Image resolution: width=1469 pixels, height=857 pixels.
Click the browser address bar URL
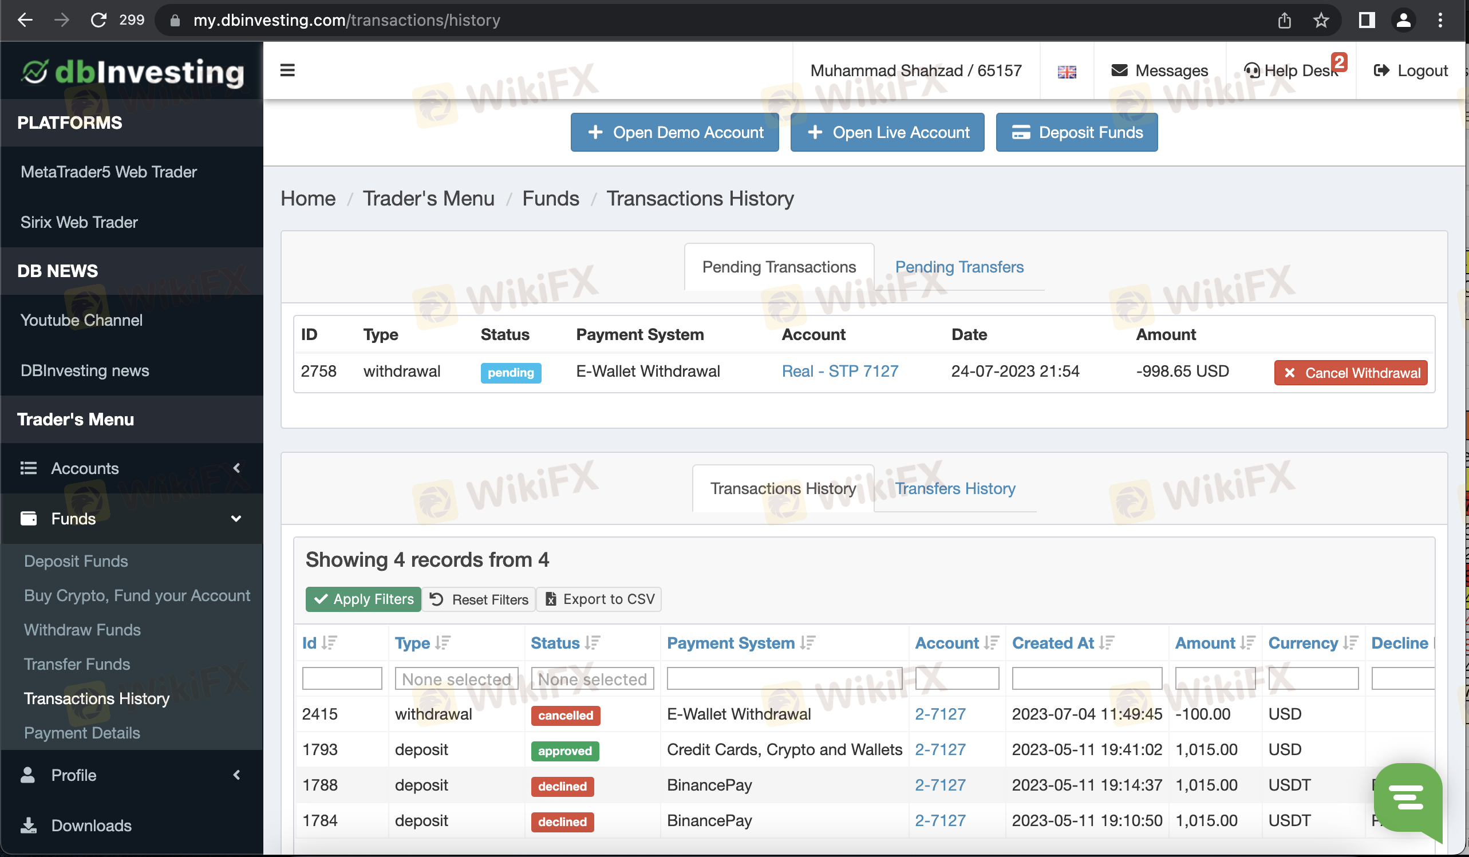(x=347, y=21)
